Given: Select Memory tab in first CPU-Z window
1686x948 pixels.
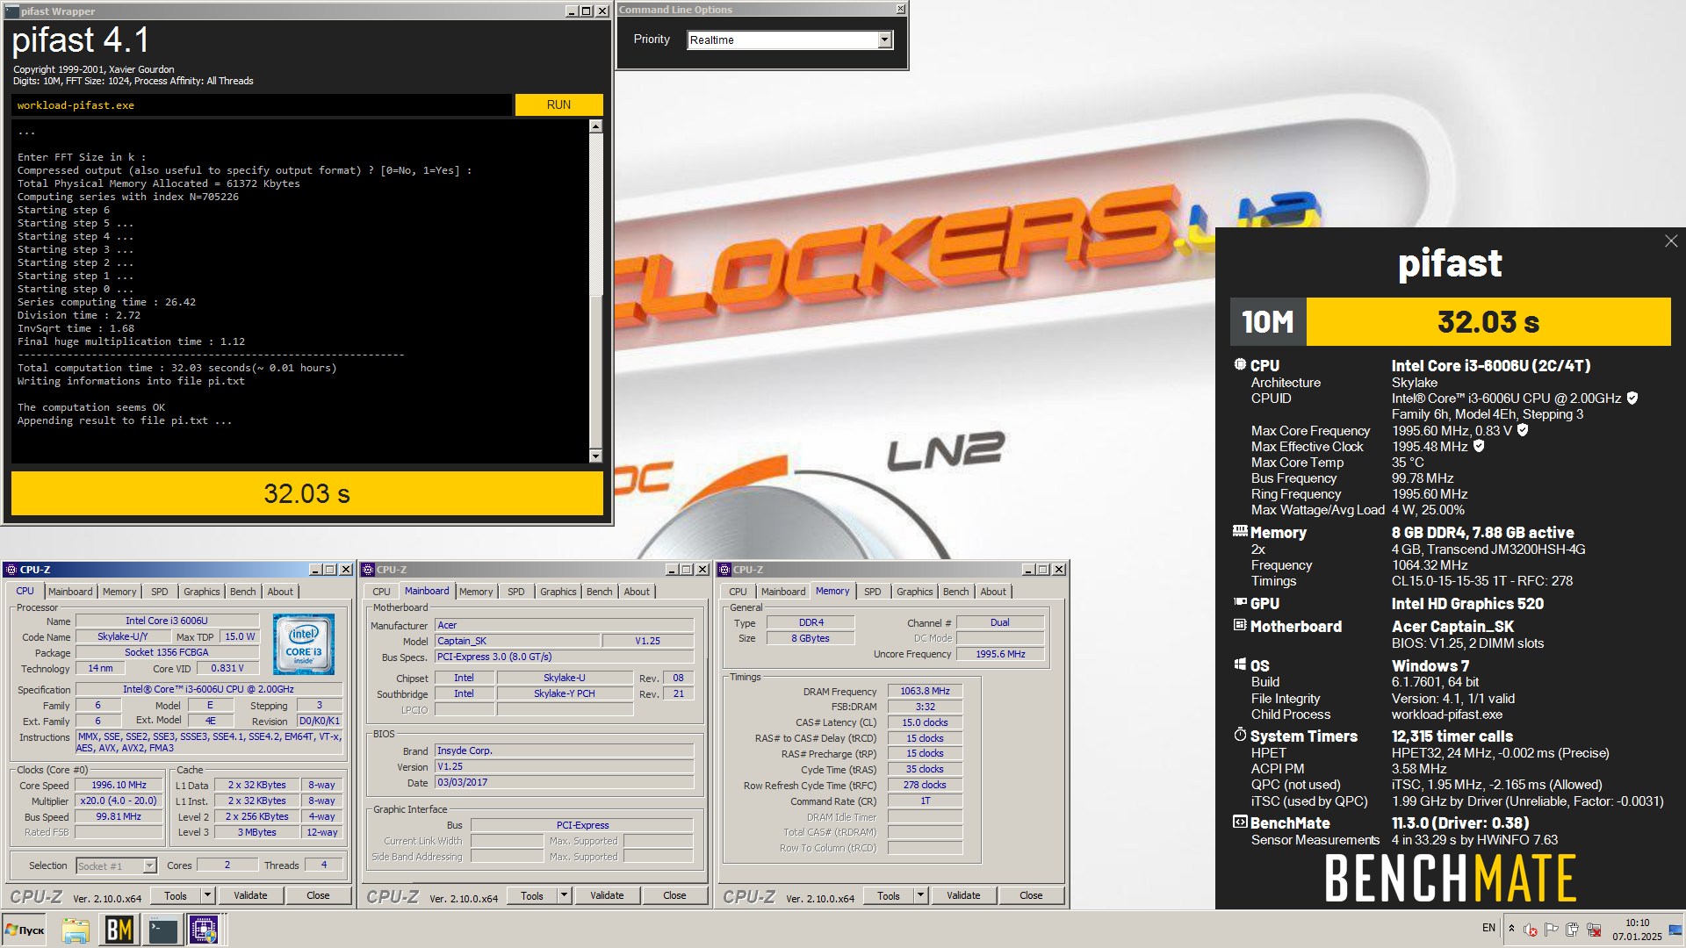Looking at the screenshot, I should (119, 592).
